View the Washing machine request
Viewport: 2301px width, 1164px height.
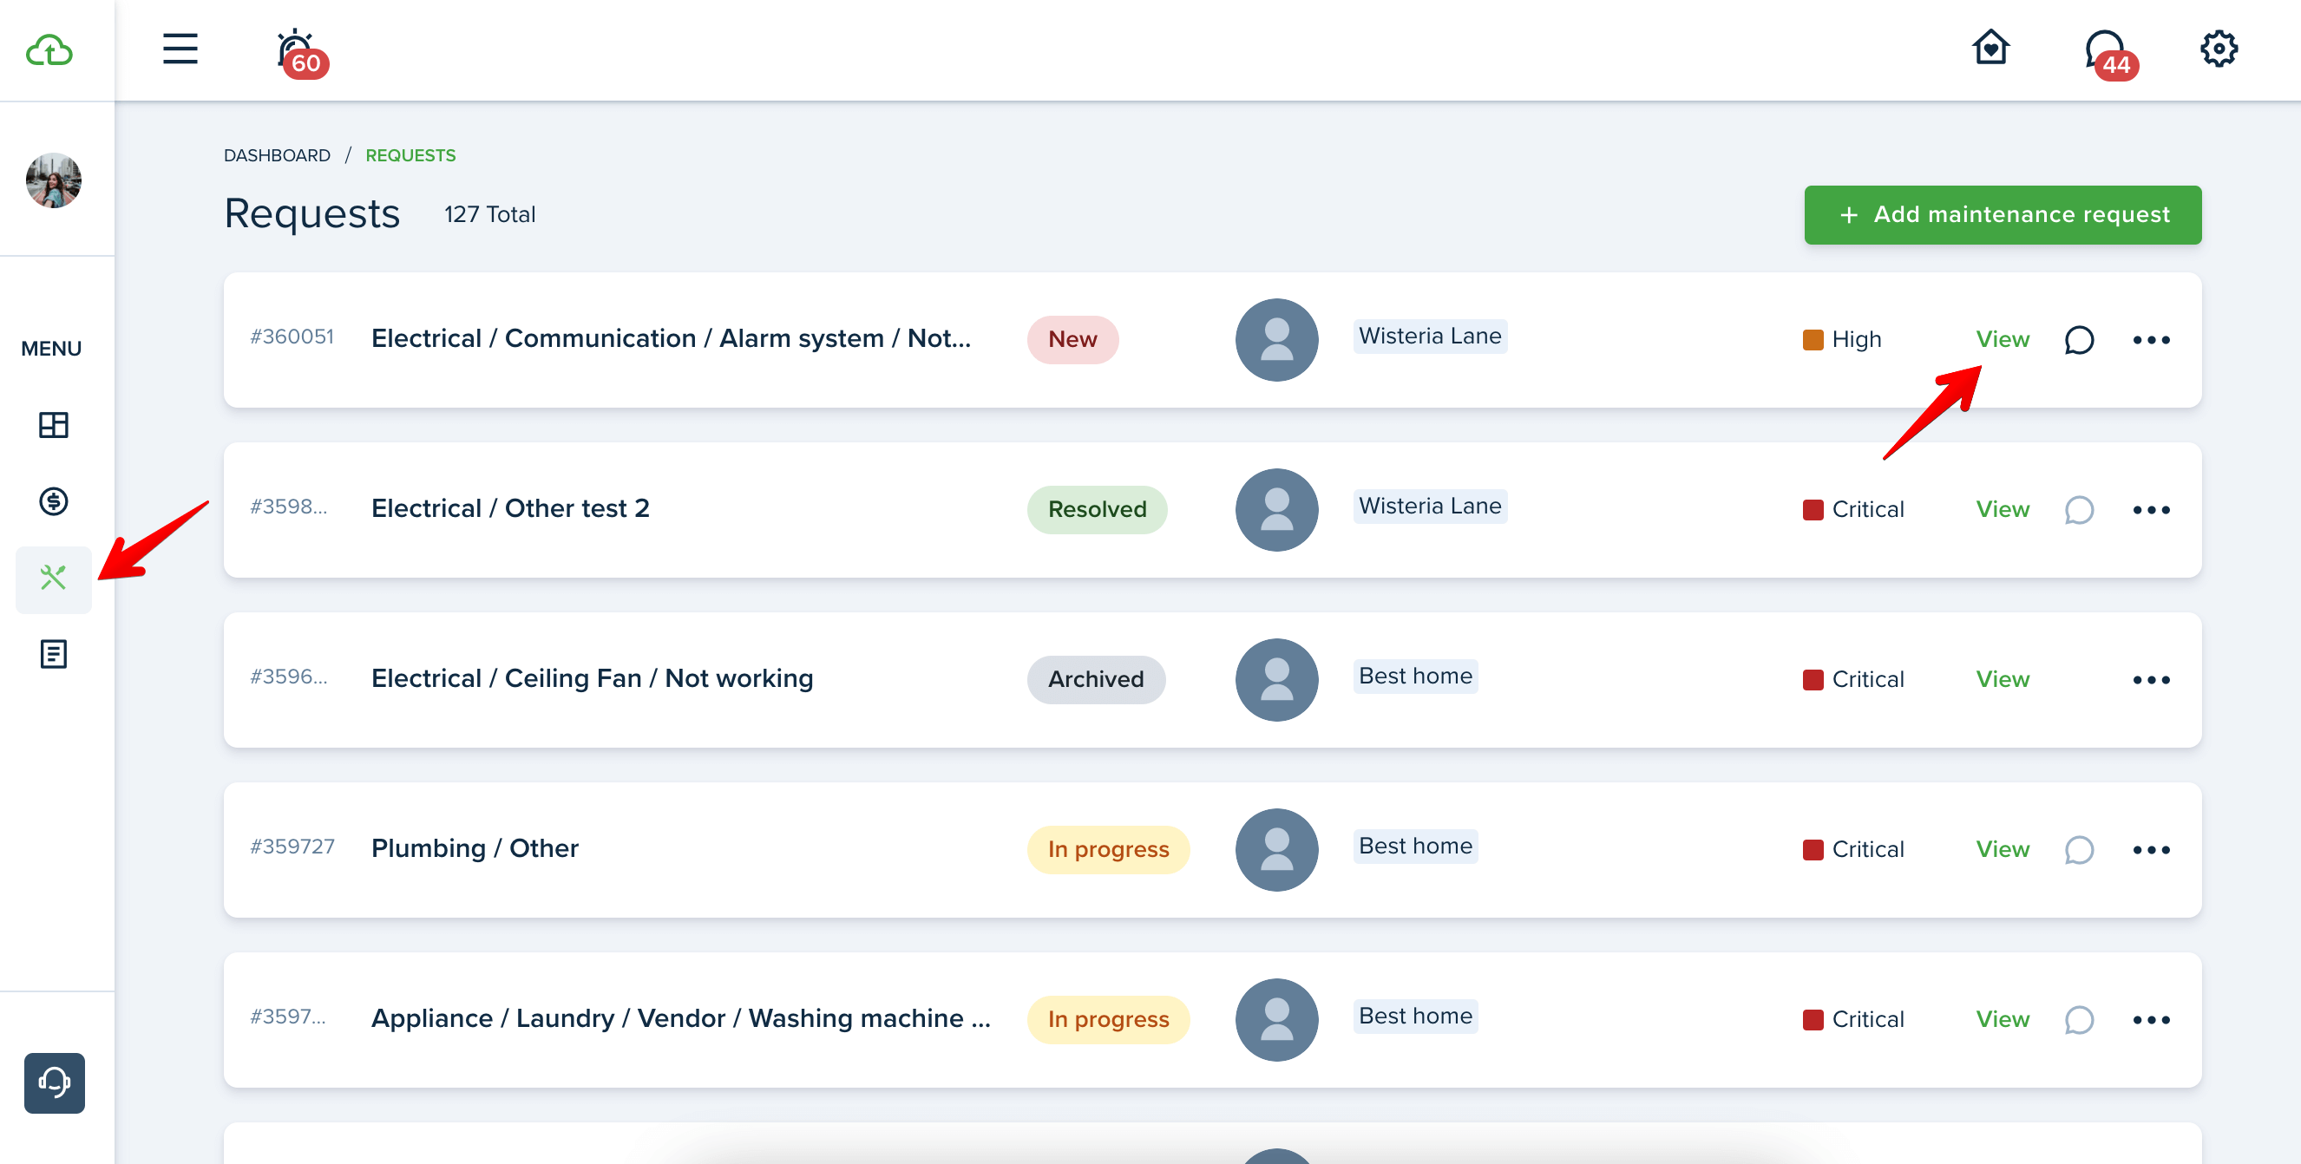click(2002, 1018)
